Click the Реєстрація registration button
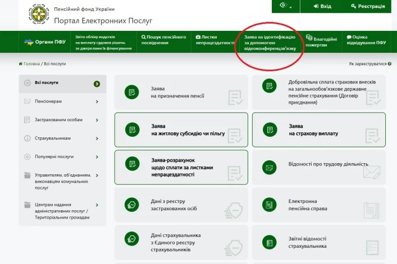397x264 pixels. (x=367, y=6)
